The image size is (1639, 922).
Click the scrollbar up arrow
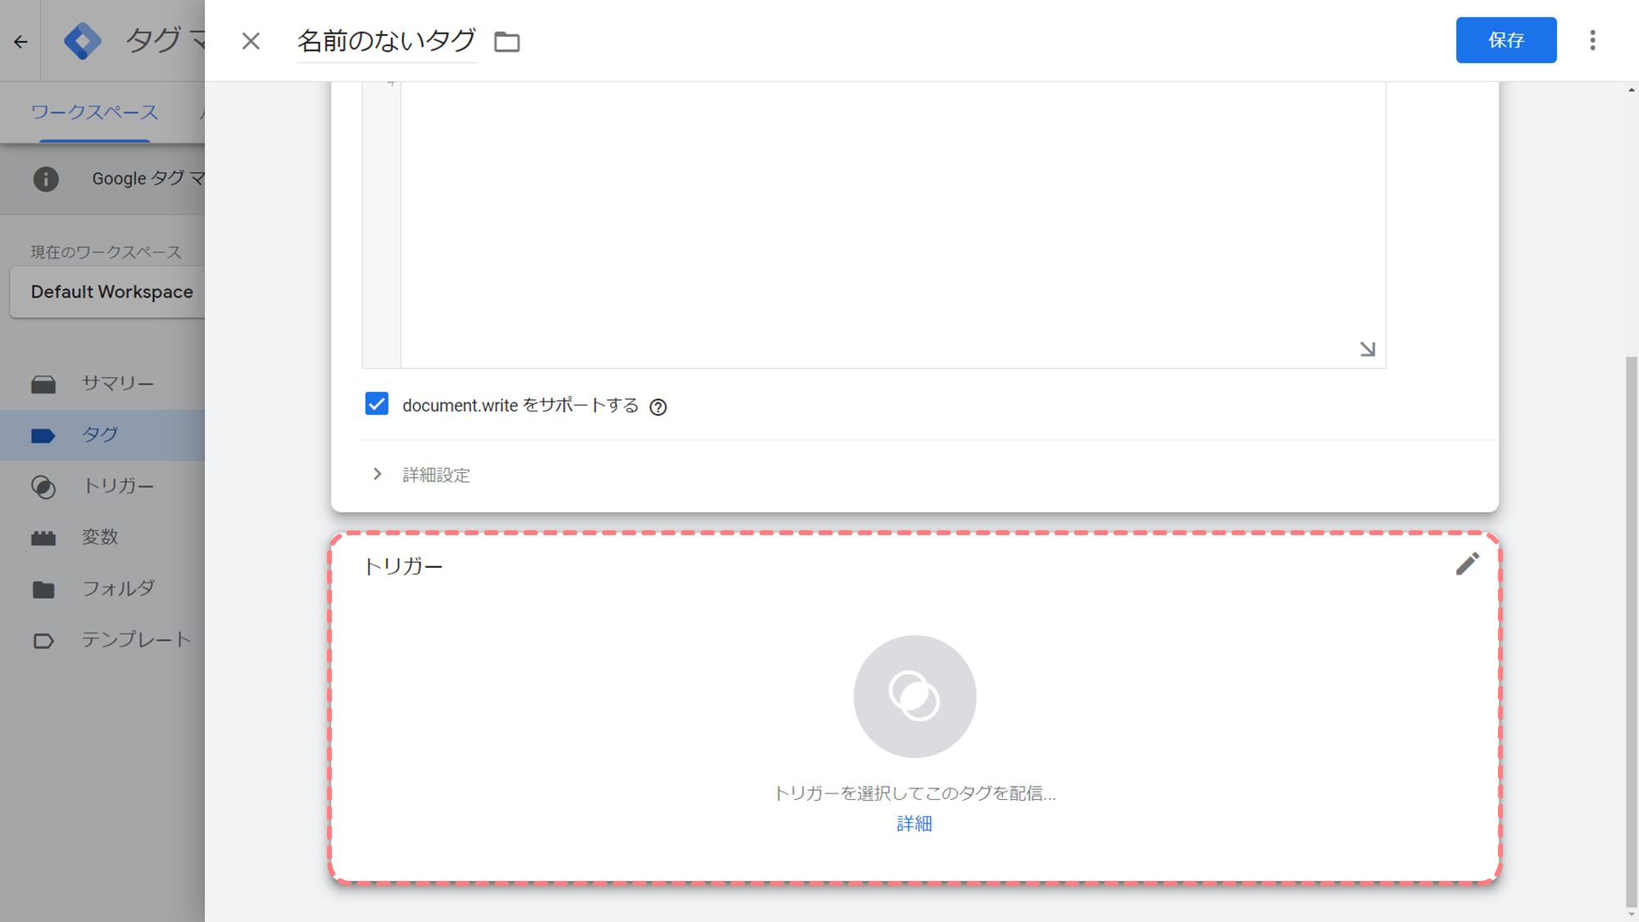tap(1632, 89)
